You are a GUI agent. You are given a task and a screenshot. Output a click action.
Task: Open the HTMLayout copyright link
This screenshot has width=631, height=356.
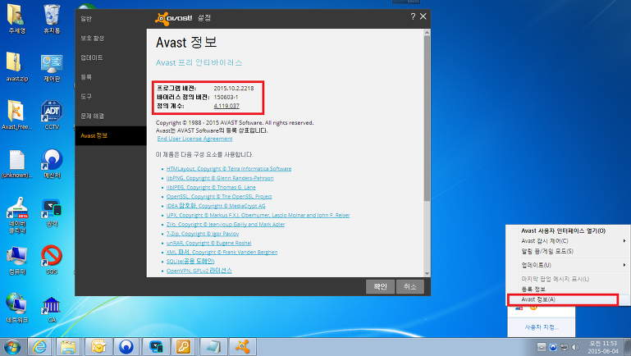click(229, 169)
